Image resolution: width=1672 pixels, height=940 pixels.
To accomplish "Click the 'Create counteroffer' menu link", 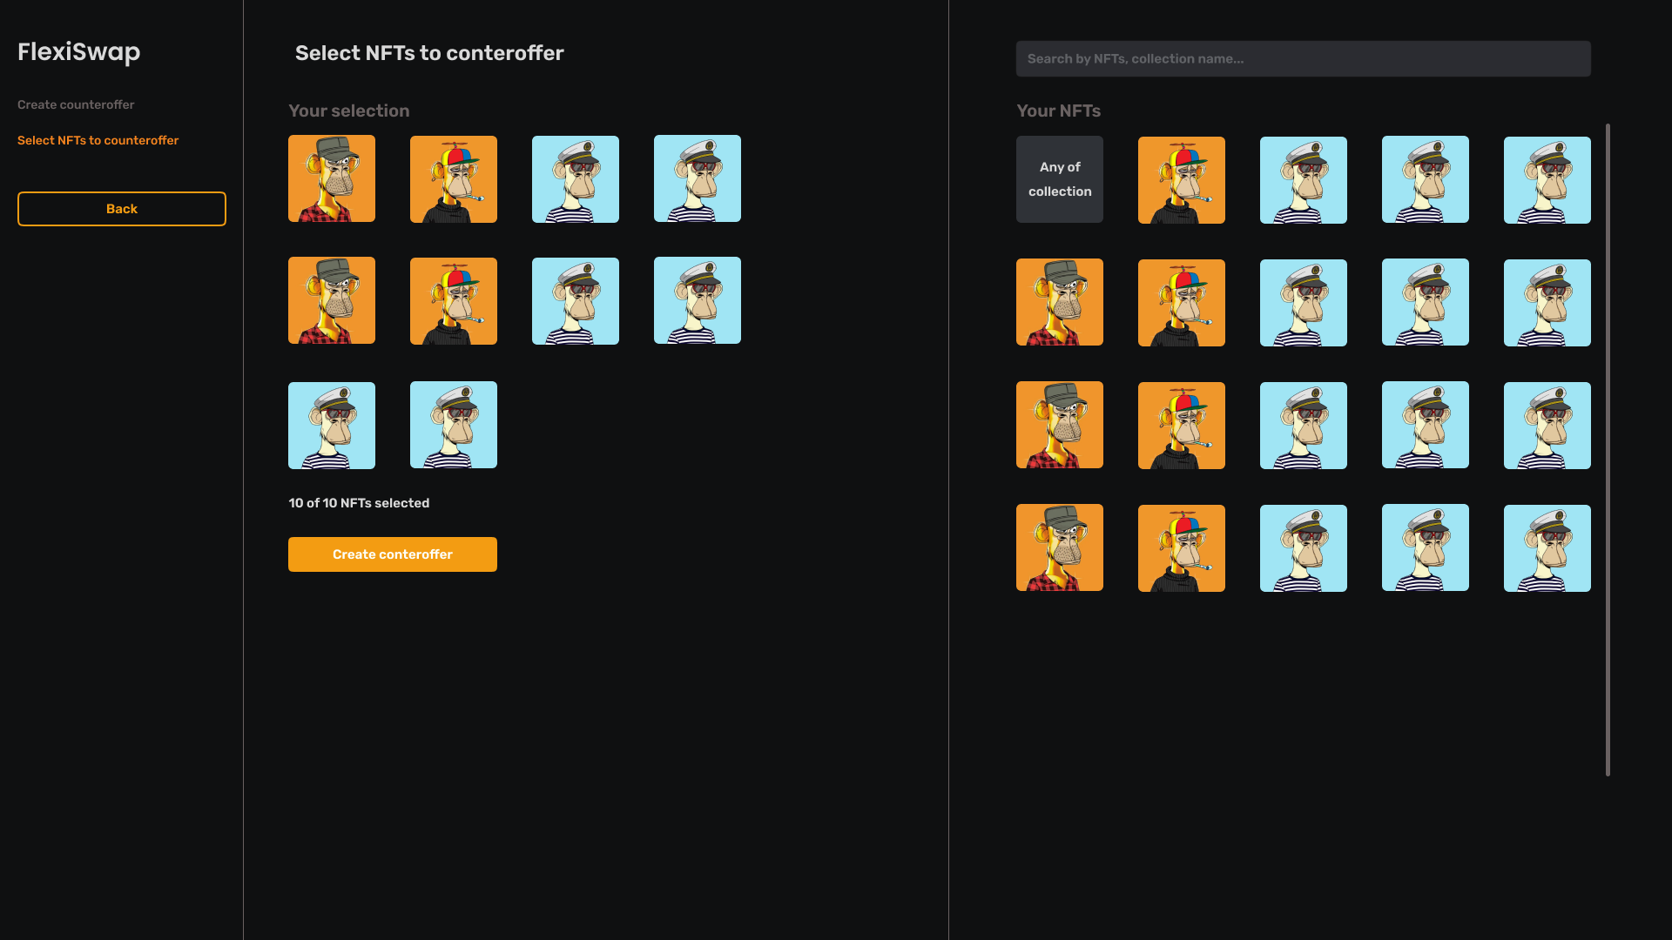I will pos(76,104).
